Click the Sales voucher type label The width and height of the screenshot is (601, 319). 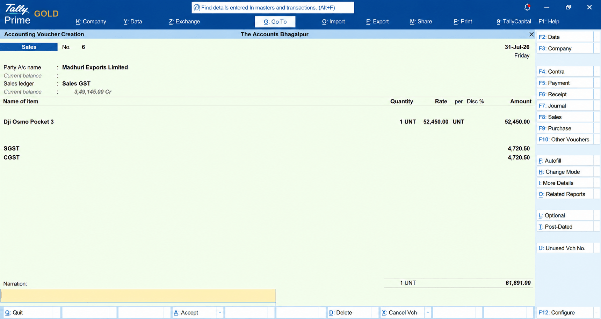point(29,47)
